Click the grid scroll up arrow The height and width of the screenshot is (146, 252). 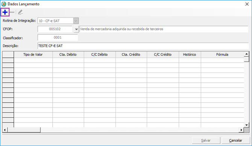[x=246, y=54]
